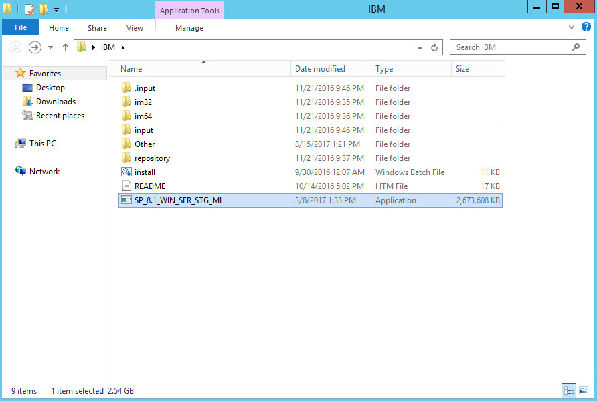This screenshot has height=401, width=597.
Task: Open the File menu
Action: tap(21, 28)
